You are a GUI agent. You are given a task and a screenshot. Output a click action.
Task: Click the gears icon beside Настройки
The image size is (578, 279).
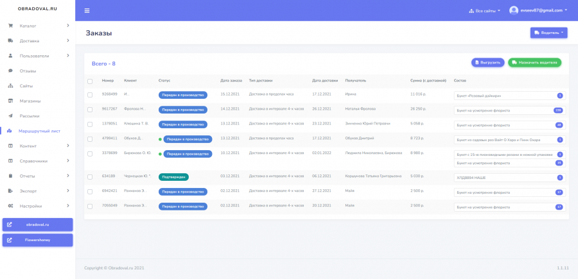coord(11,206)
